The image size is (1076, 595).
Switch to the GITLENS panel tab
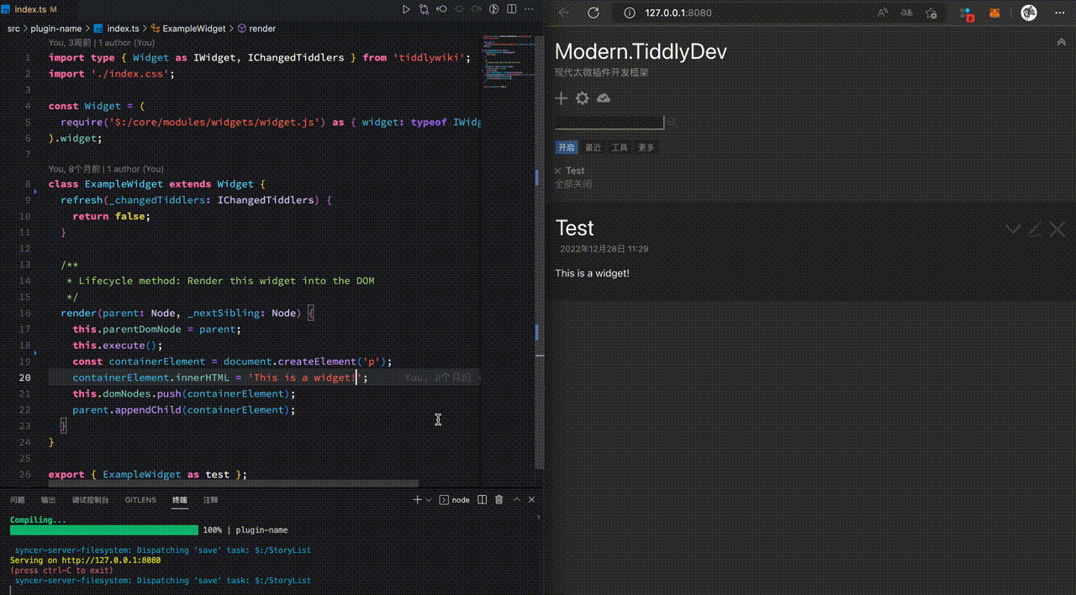140,500
